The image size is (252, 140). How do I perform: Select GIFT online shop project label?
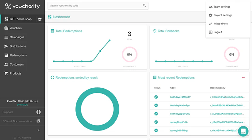(x=20, y=19)
